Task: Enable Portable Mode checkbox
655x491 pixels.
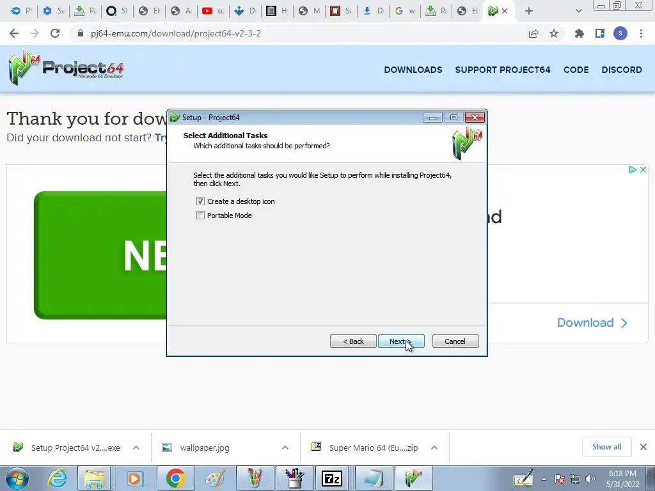Action: [200, 215]
